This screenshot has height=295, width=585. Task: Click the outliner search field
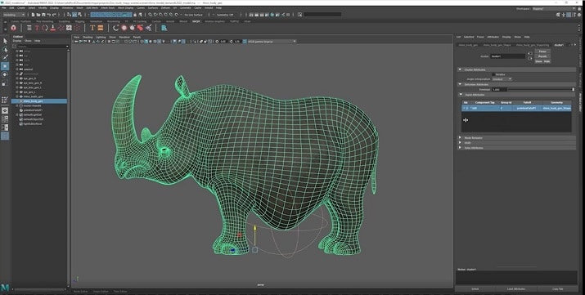pyautogui.click(x=43, y=47)
